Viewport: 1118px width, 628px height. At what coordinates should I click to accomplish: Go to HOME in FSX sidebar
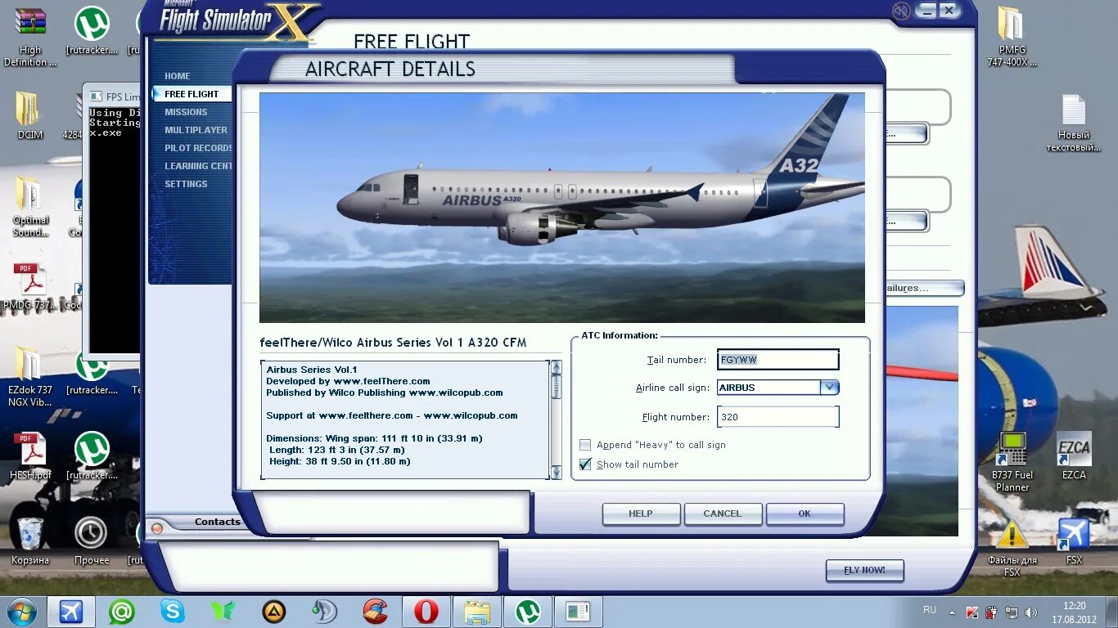tap(178, 76)
